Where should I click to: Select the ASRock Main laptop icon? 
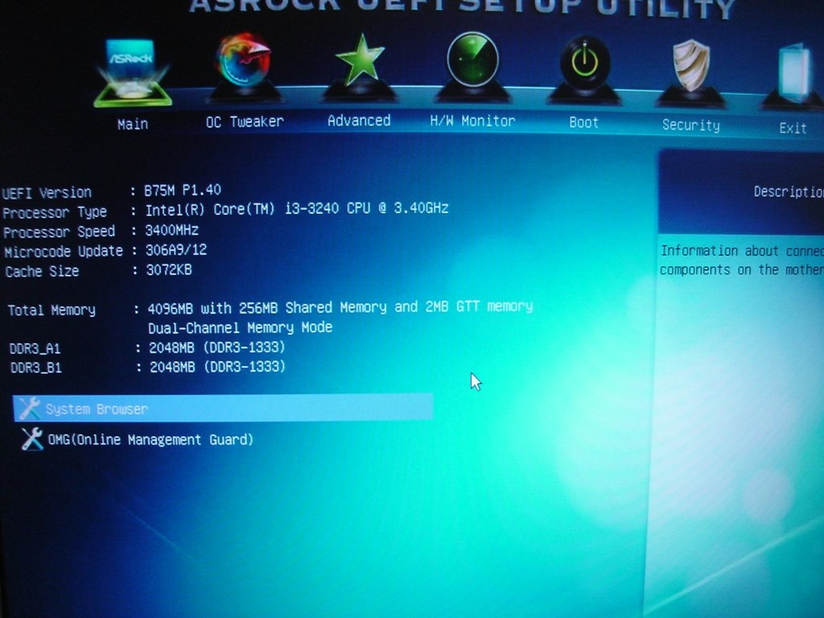133,72
